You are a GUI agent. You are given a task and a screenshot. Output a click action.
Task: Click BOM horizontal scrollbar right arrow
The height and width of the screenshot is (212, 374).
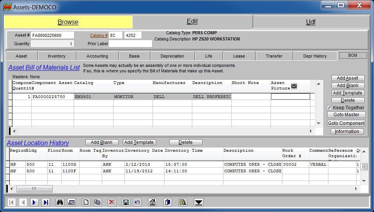coord(311,131)
